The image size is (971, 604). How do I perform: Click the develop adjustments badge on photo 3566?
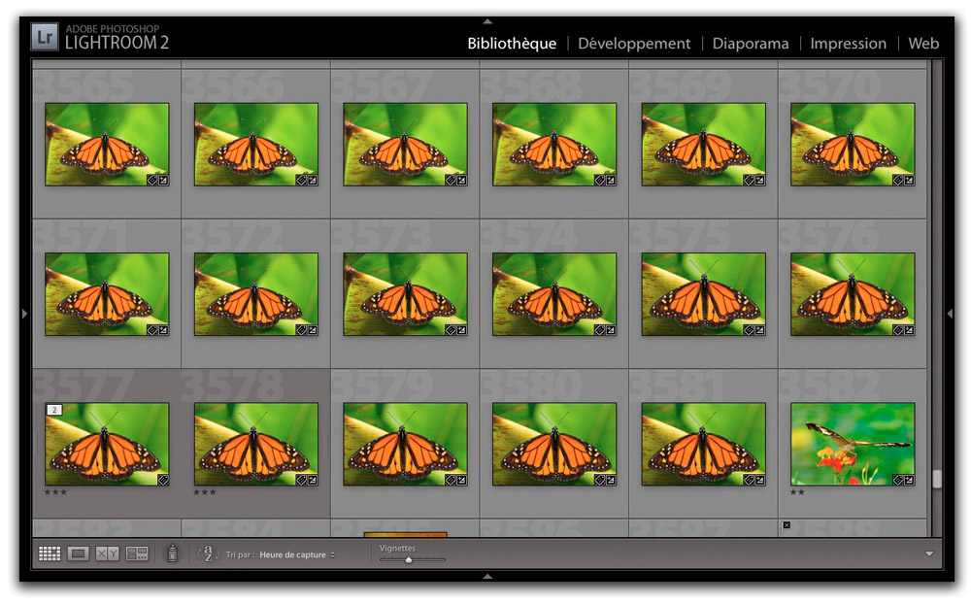click(x=313, y=181)
